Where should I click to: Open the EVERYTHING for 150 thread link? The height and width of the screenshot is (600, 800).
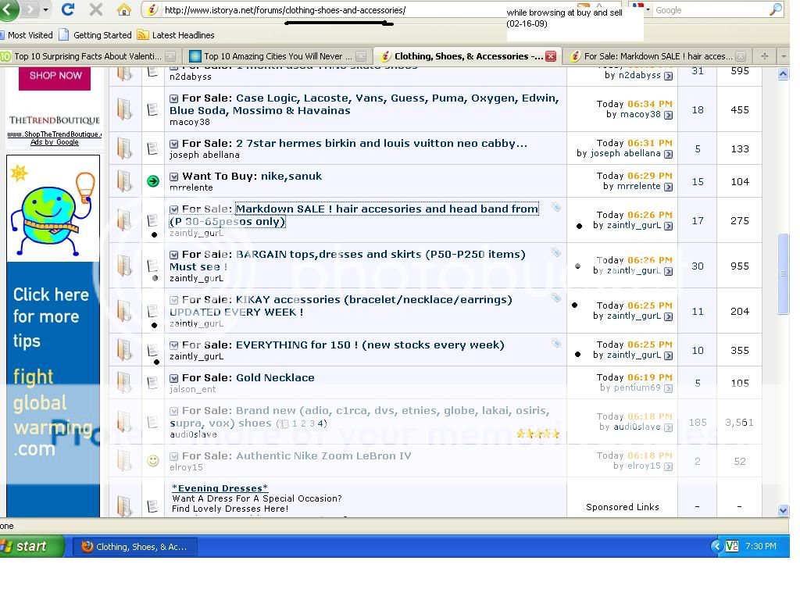click(370, 345)
